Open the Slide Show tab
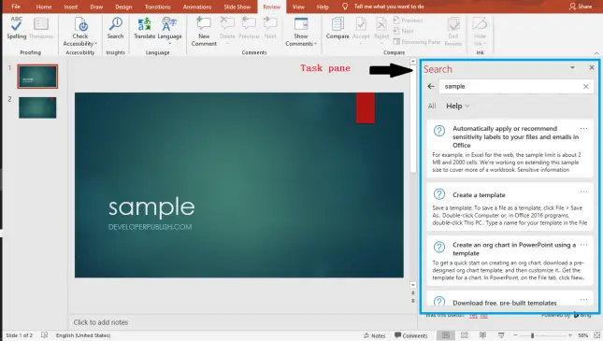Image resolution: width=603 pixels, height=341 pixels. tap(237, 7)
